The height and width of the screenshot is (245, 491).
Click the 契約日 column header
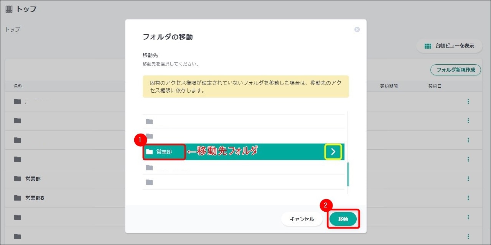435,86
